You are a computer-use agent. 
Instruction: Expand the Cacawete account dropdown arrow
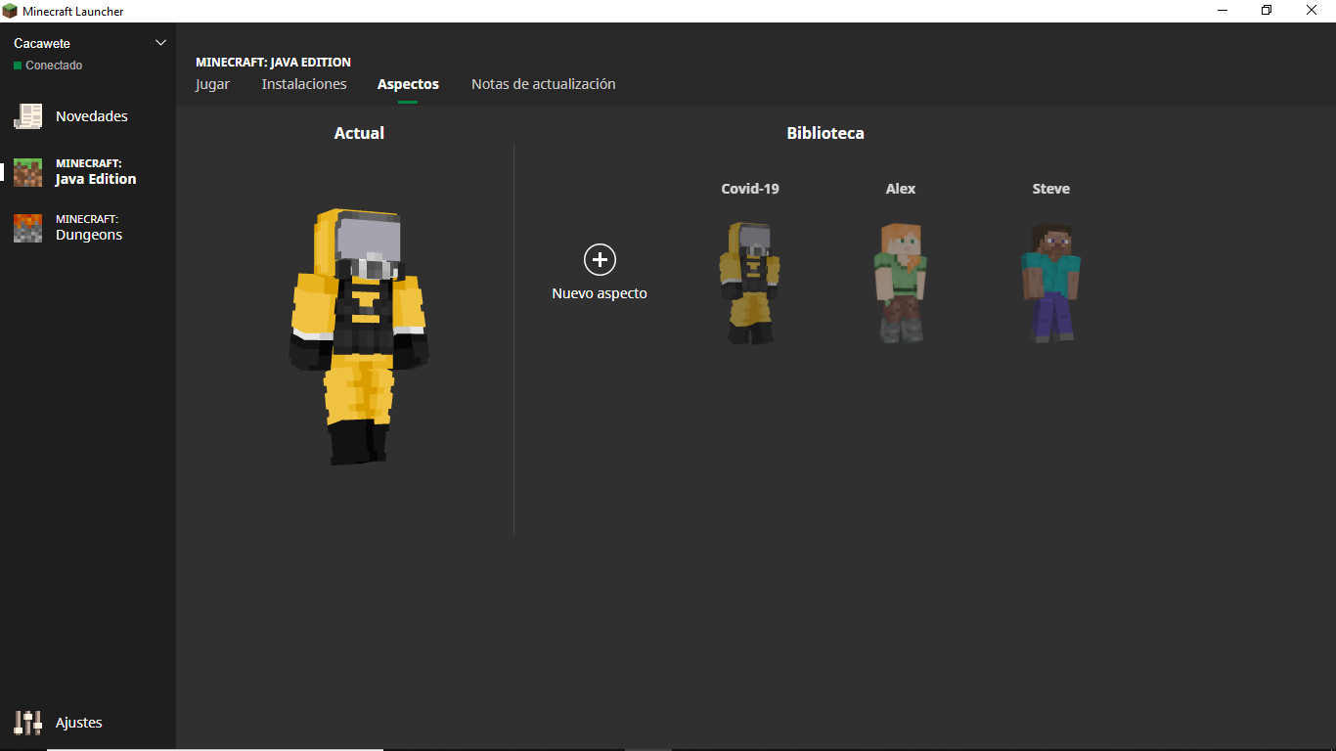(x=161, y=43)
